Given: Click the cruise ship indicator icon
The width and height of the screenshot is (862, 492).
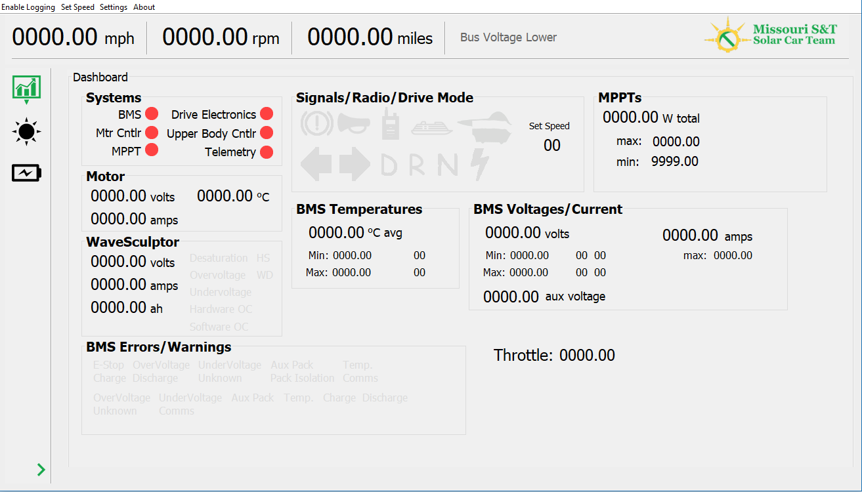Looking at the screenshot, I should click(433, 128).
